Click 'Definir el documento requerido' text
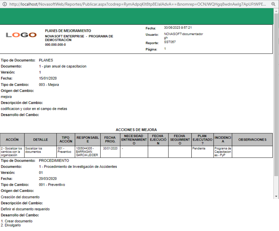 (25, 209)
